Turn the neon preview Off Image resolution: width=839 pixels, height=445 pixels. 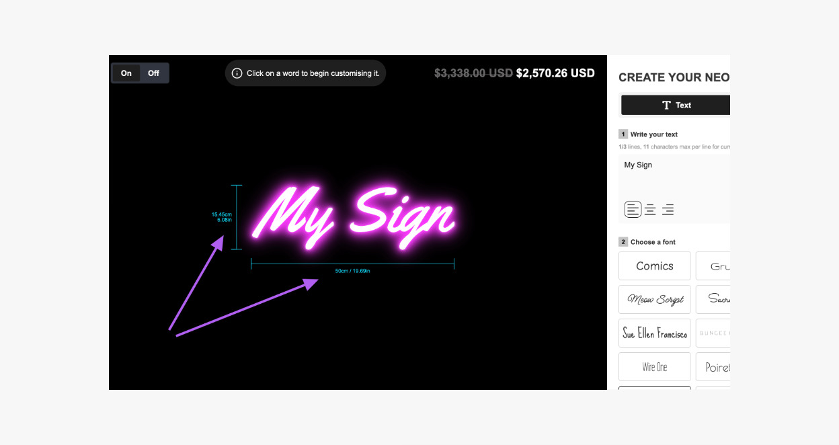pyautogui.click(x=154, y=73)
